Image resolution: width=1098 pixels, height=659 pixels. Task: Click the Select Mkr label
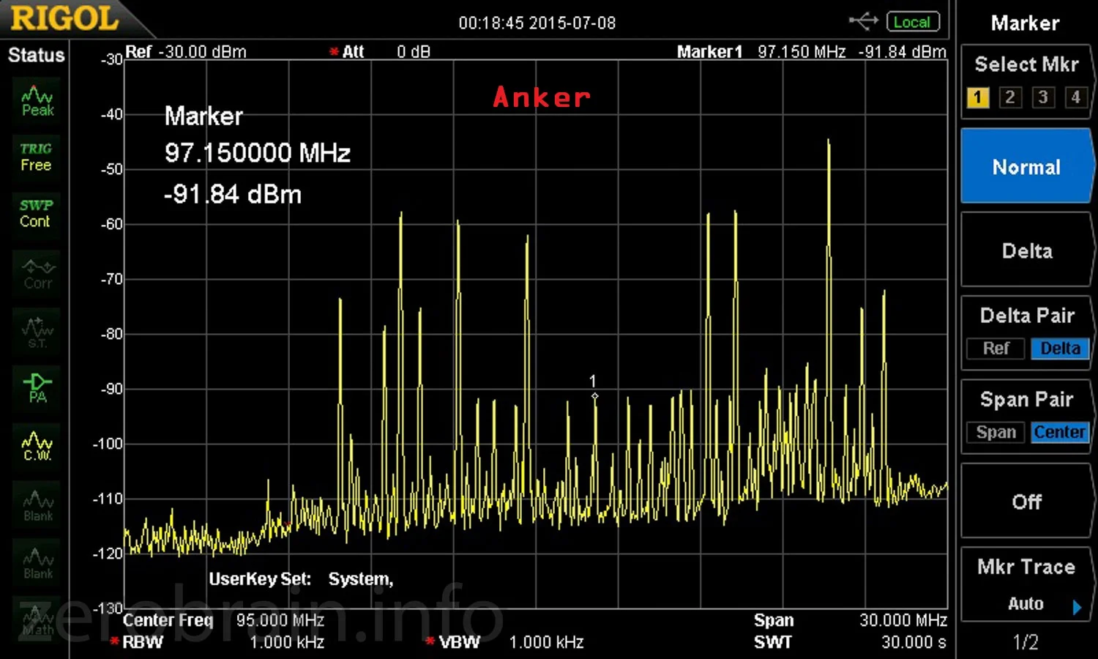pyautogui.click(x=1026, y=64)
